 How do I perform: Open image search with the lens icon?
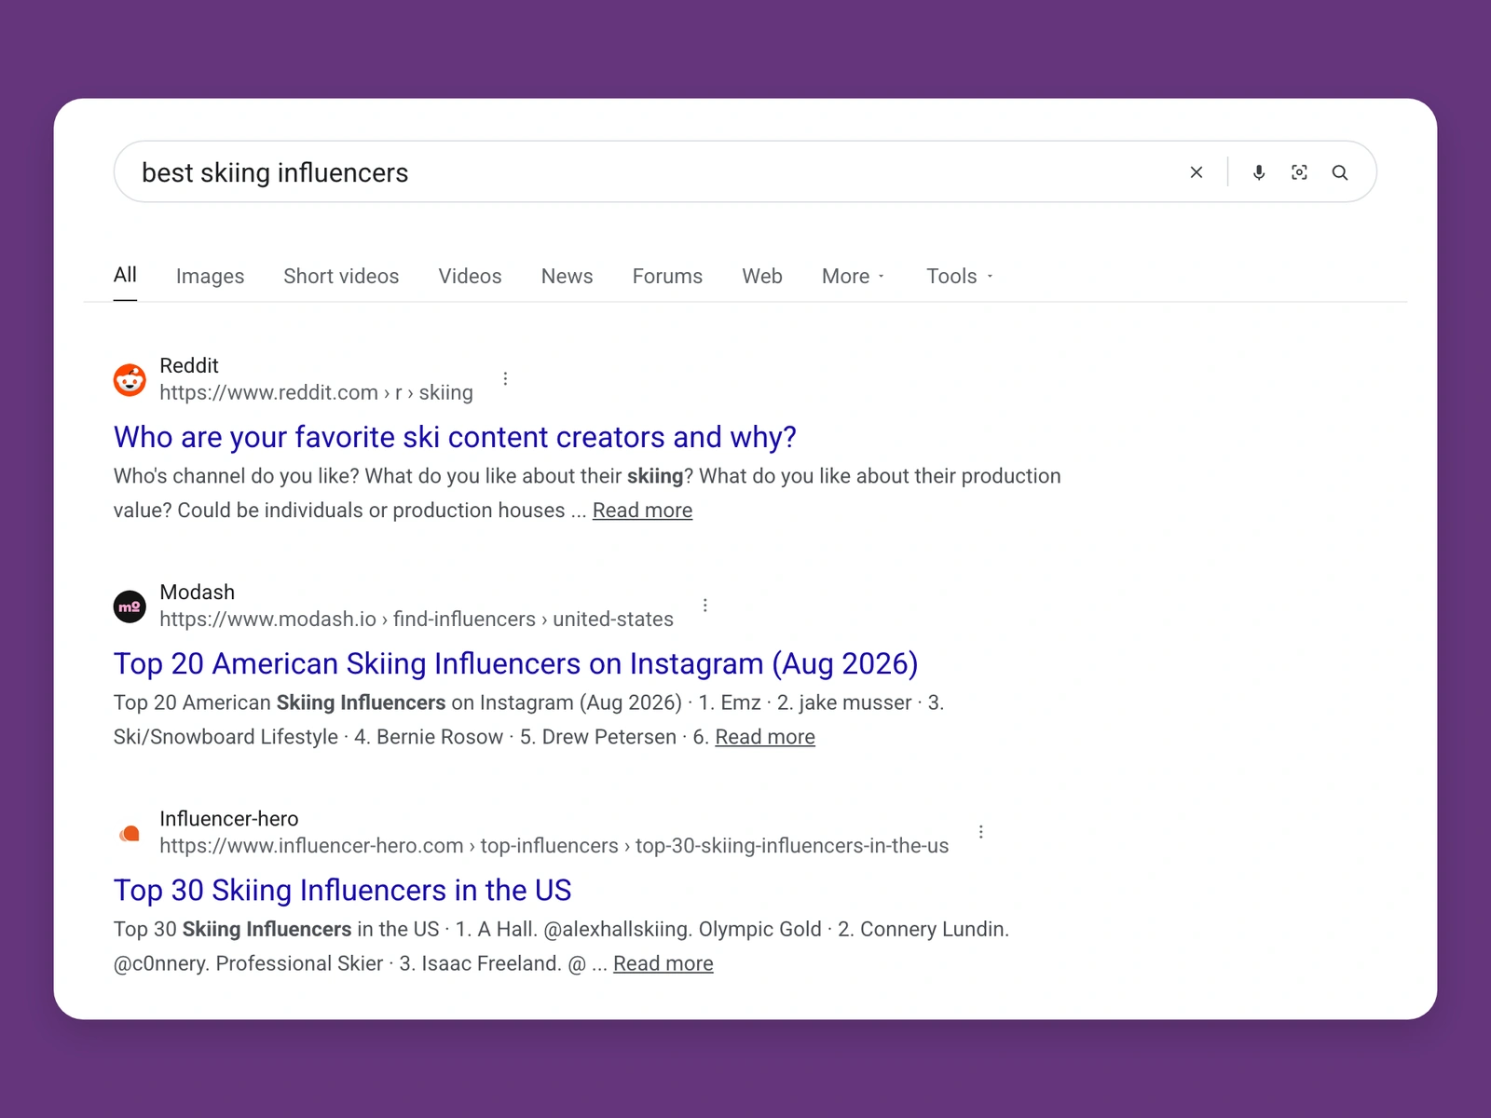coord(1299,172)
